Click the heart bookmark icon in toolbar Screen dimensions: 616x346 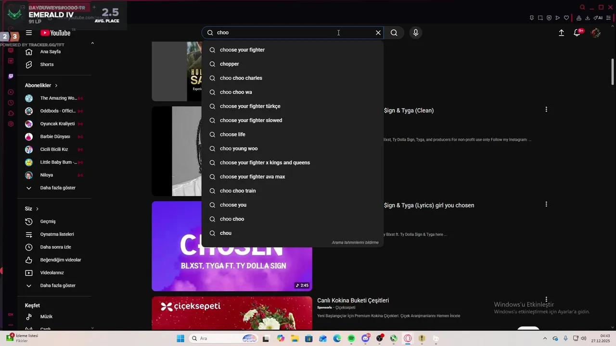pyautogui.click(x=566, y=18)
